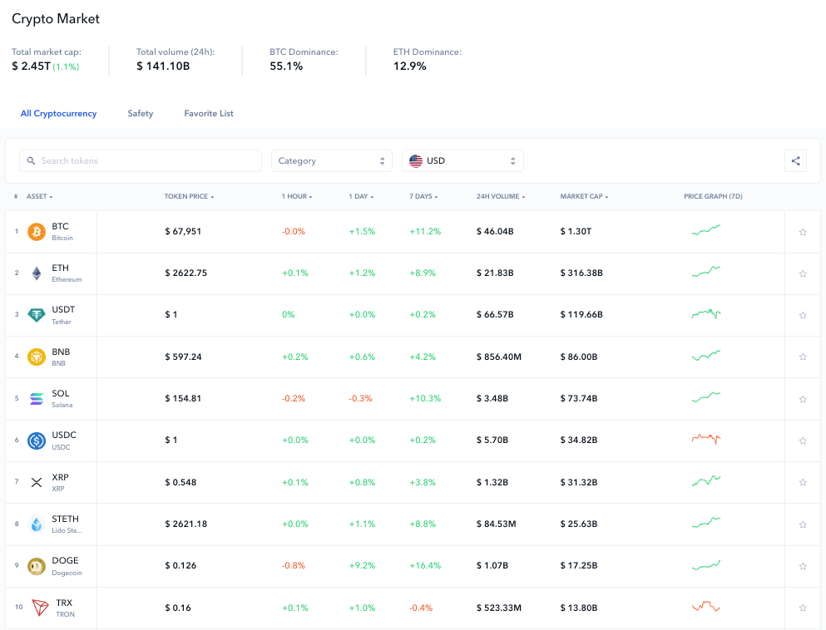
Task: Favorite DOGE with its star
Action: tap(803, 566)
